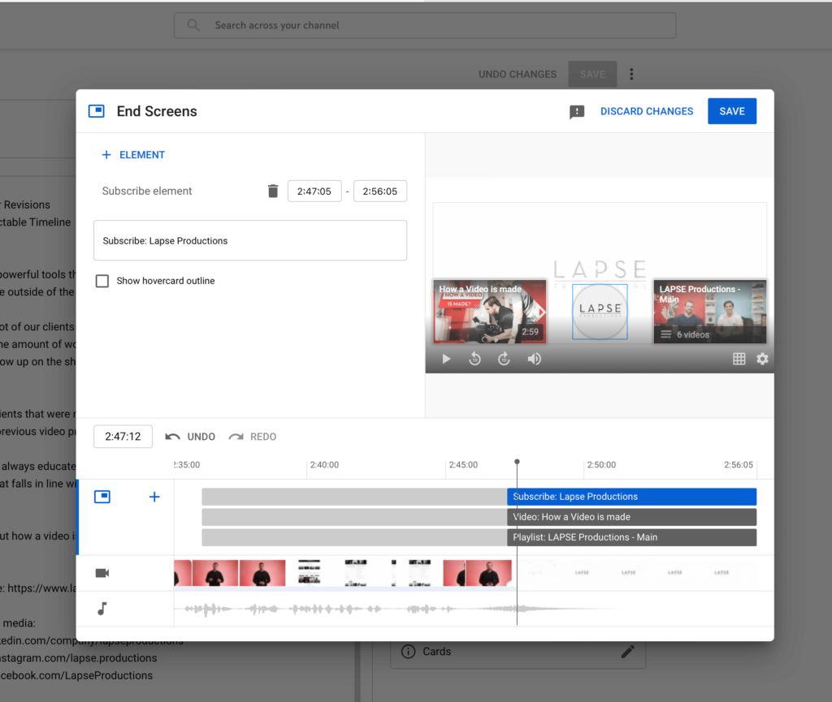832x702 pixels.
Task: Select the Video: How a Video is made bar
Action: [631, 517]
